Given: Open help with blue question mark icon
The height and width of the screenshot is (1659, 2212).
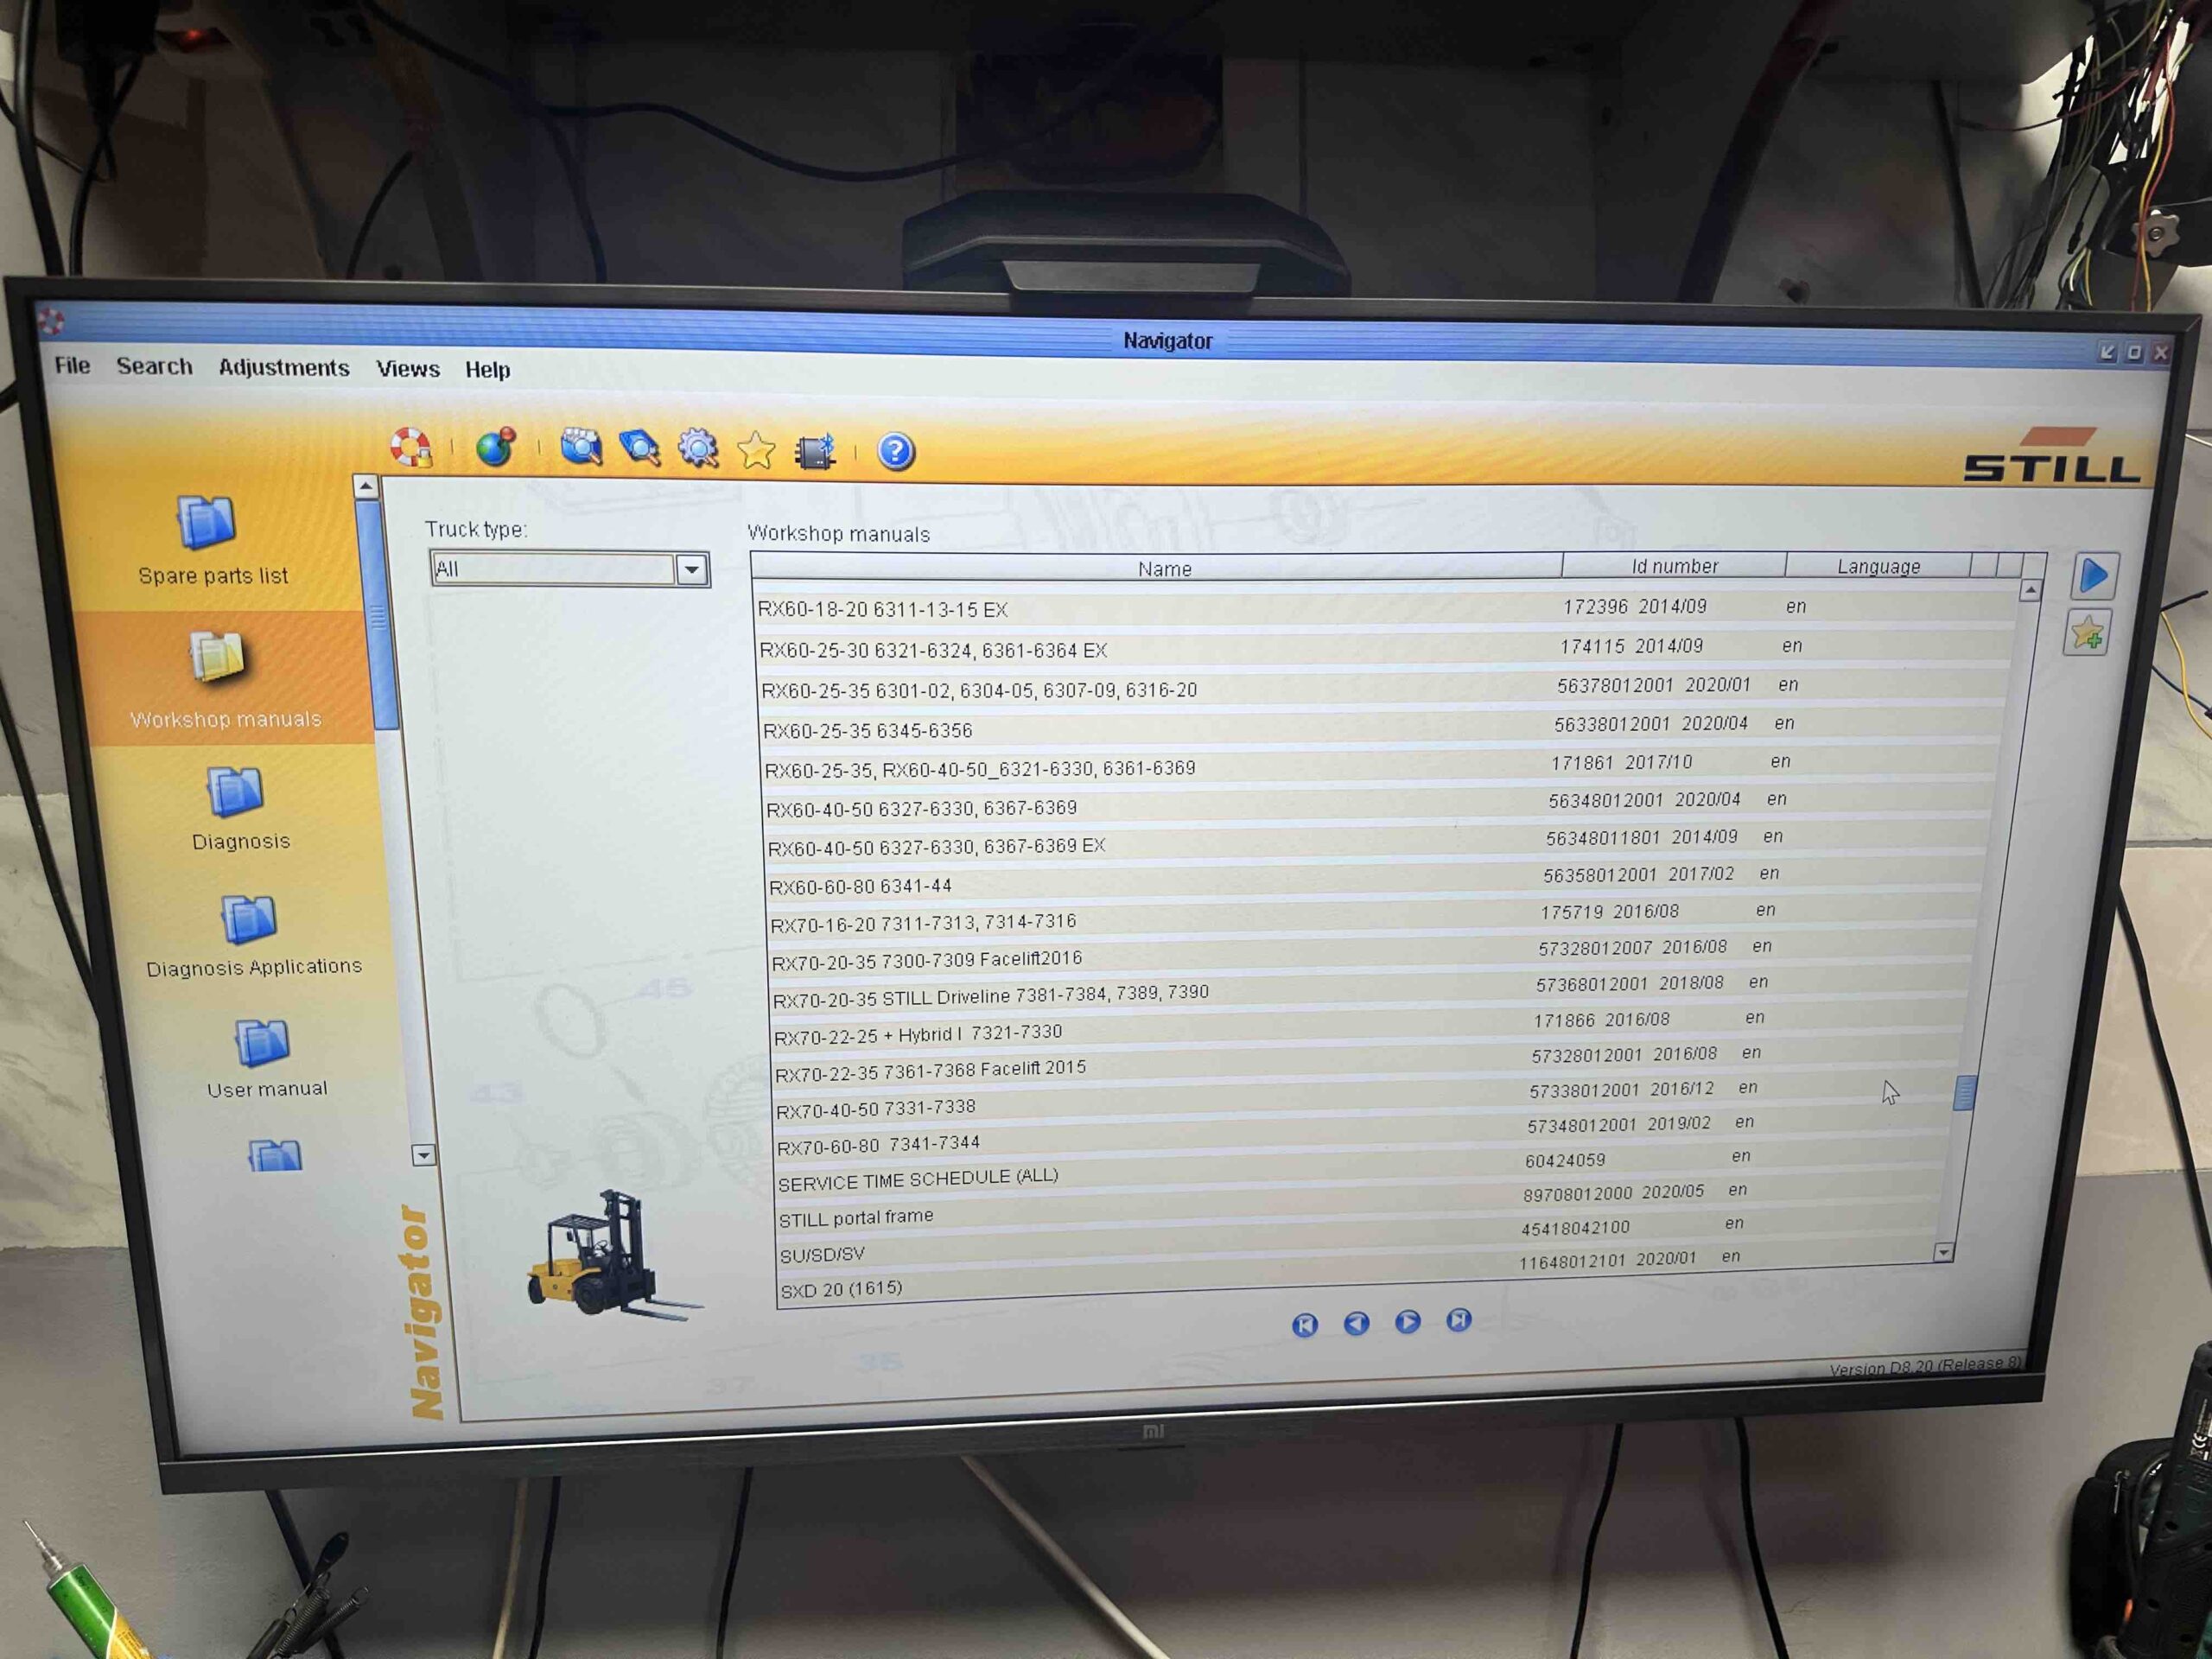Looking at the screenshot, I should tap(895, 452).
